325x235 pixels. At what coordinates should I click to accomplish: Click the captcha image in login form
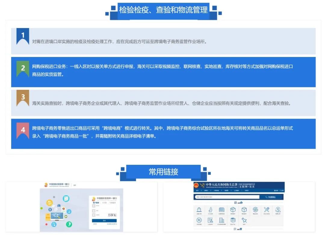tap(112, 215)
